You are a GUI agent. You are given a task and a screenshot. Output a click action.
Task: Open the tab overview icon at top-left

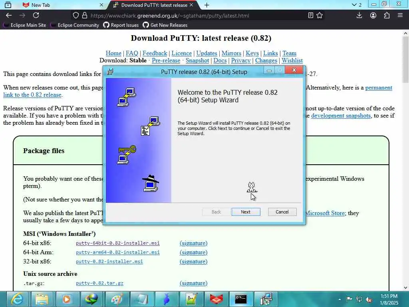[x=8, y=5]
